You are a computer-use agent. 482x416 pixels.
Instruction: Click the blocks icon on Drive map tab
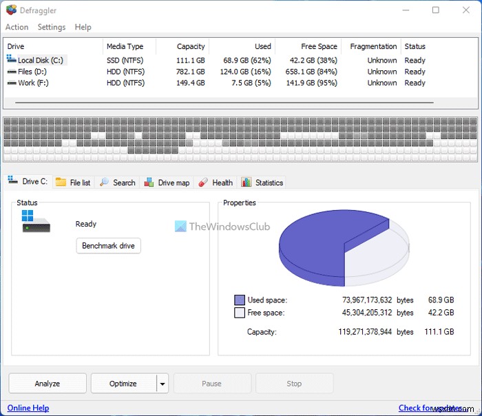coord(149,183)
